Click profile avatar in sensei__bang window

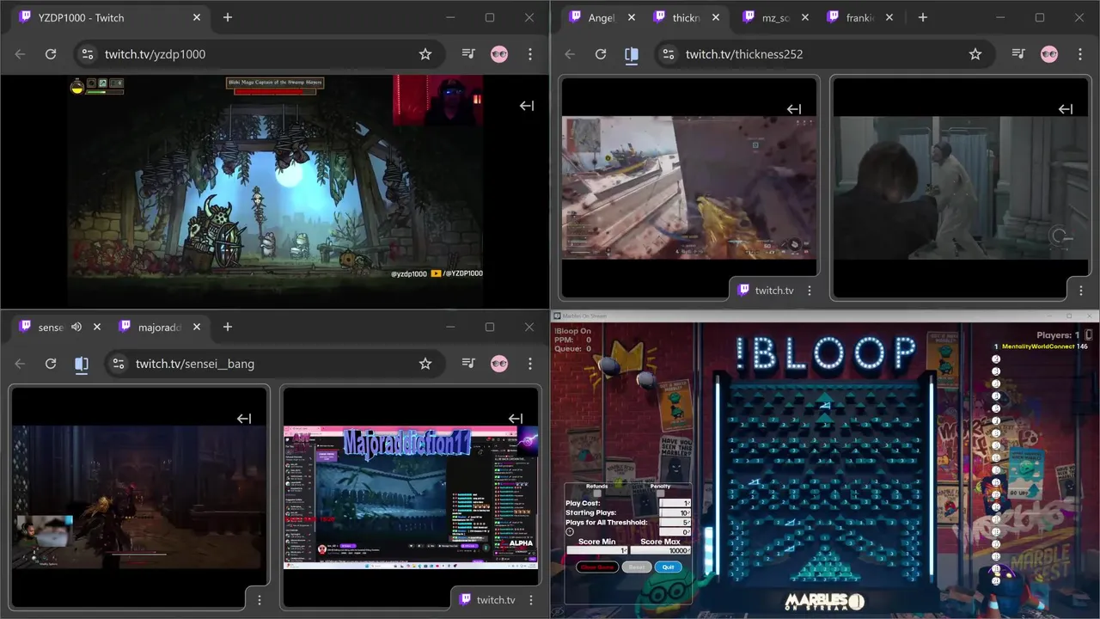499,364
